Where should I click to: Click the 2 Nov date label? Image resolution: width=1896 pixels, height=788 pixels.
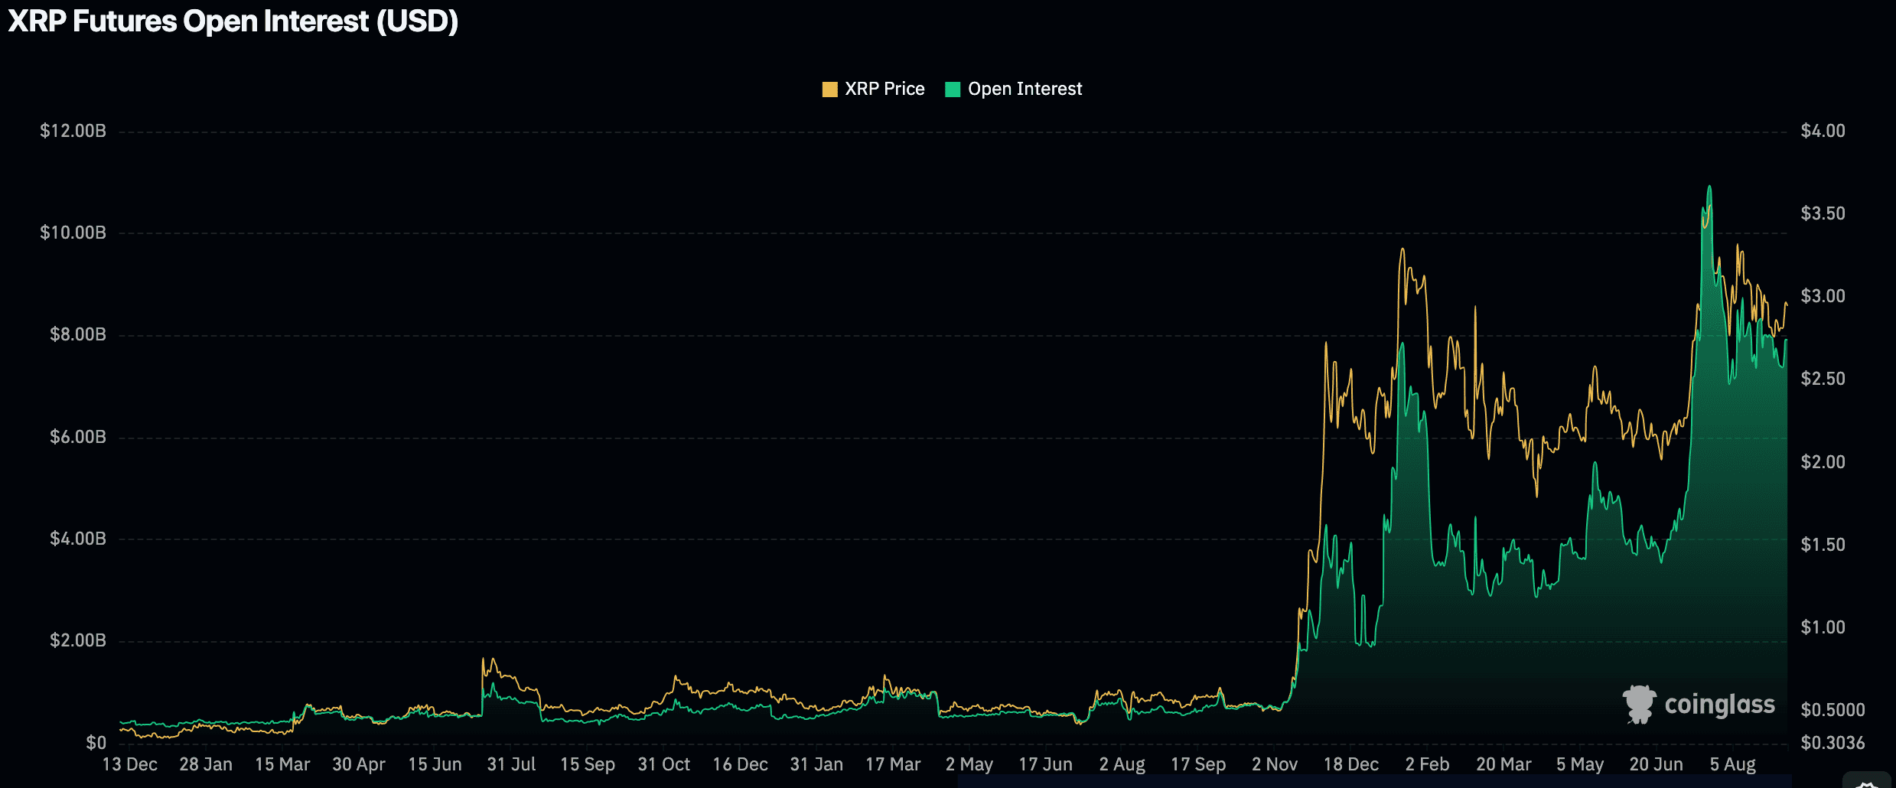pos(1274,764)
